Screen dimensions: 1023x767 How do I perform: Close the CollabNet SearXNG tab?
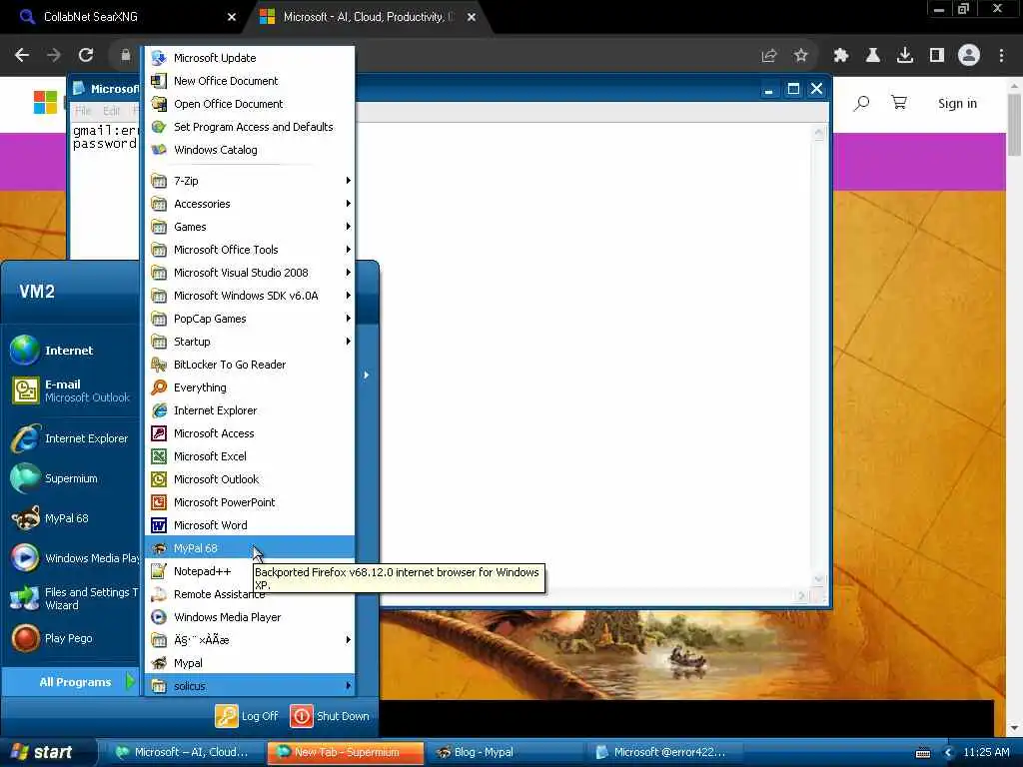coord(231,17)
